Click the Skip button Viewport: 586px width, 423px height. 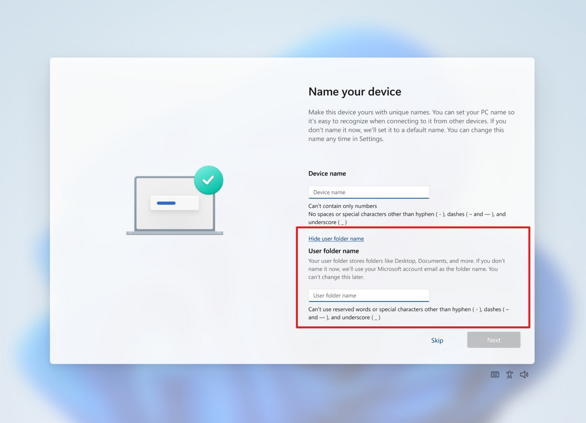click(x=437, y=340)
